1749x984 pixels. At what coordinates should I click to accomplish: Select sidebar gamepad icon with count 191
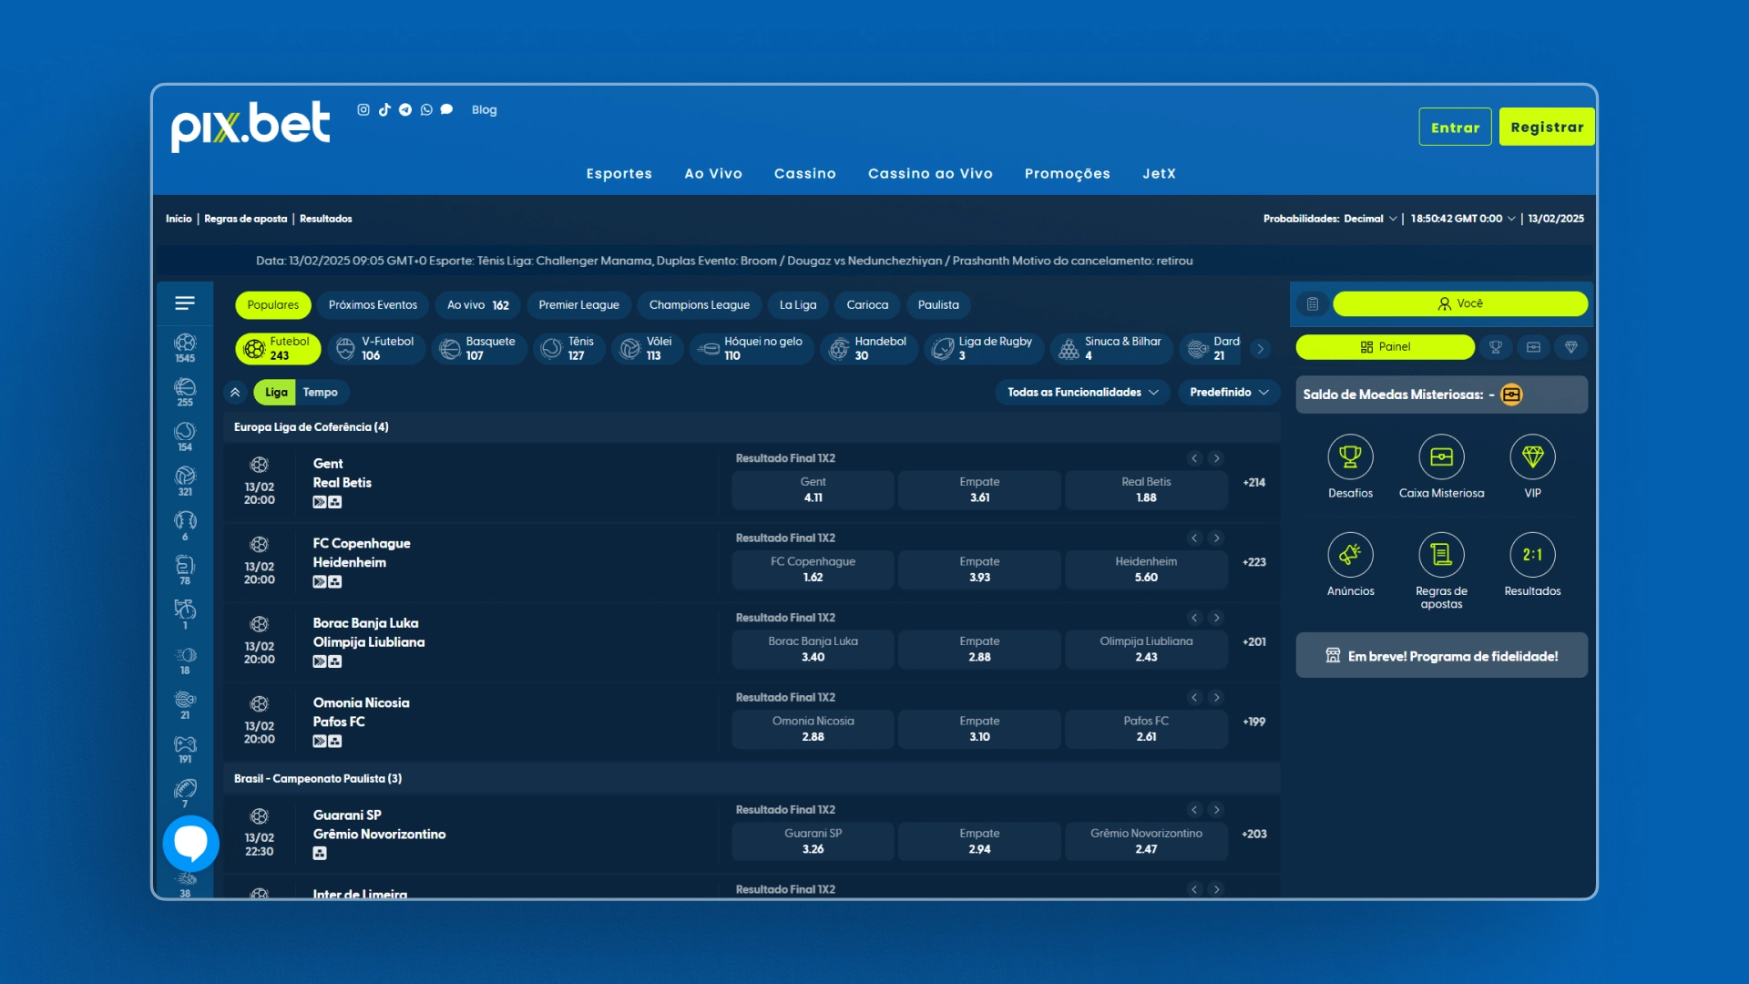[x=185, y=750]
